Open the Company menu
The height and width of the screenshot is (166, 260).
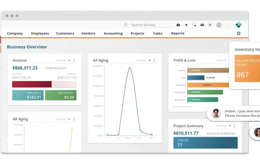15,33
